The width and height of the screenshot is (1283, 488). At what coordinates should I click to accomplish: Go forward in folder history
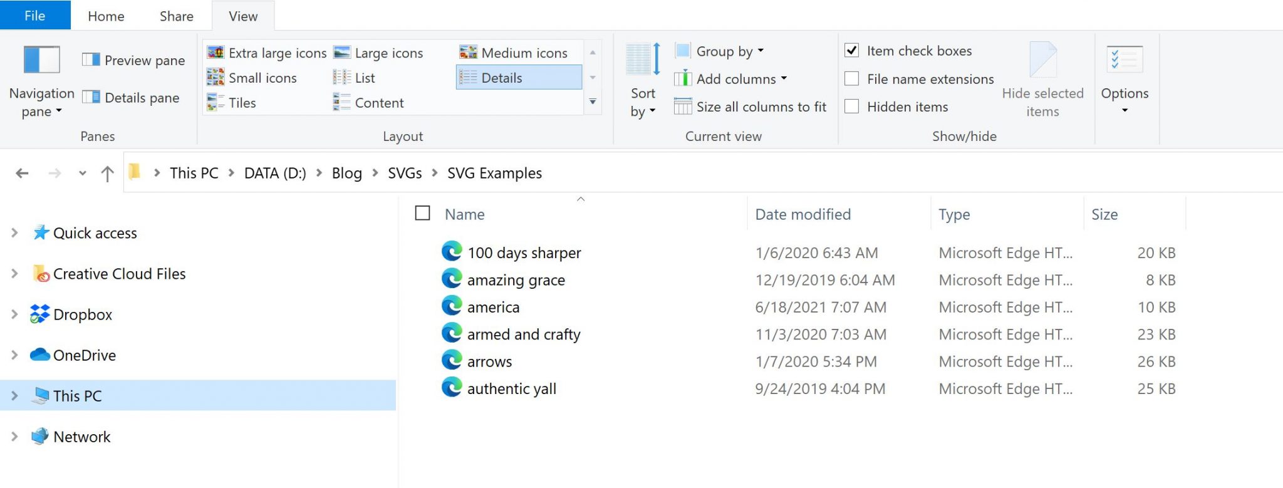click(55, 173)
